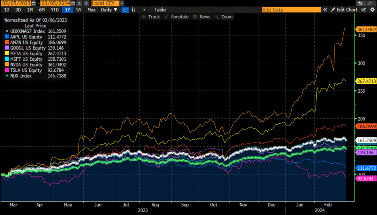Expand the chart type dropdown arrow

coord(144,10)
